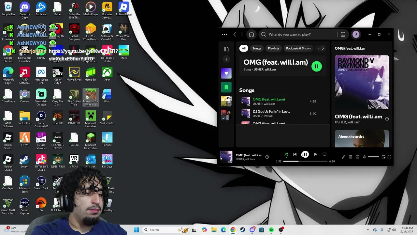Click the taskbar Search box
417x235 pixels.
[x=166, y=230]
